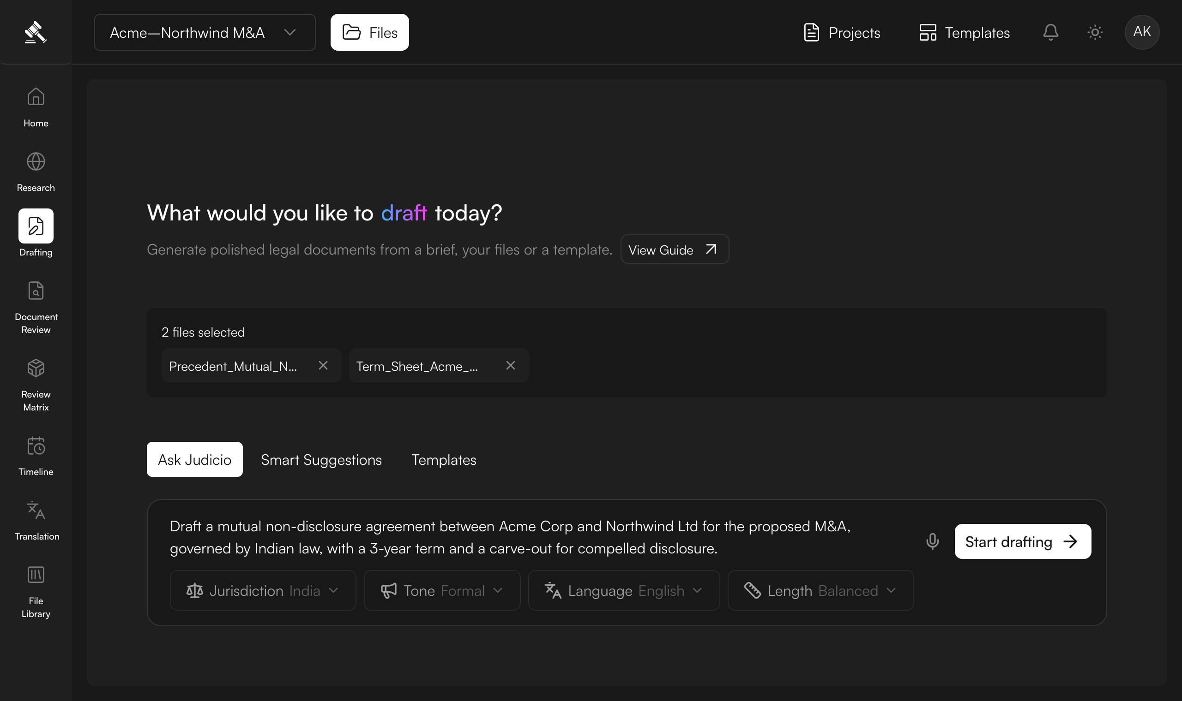This screenshot has height=701, width=1182.
Task: Open the View Guide link
Action: [675, 250]
